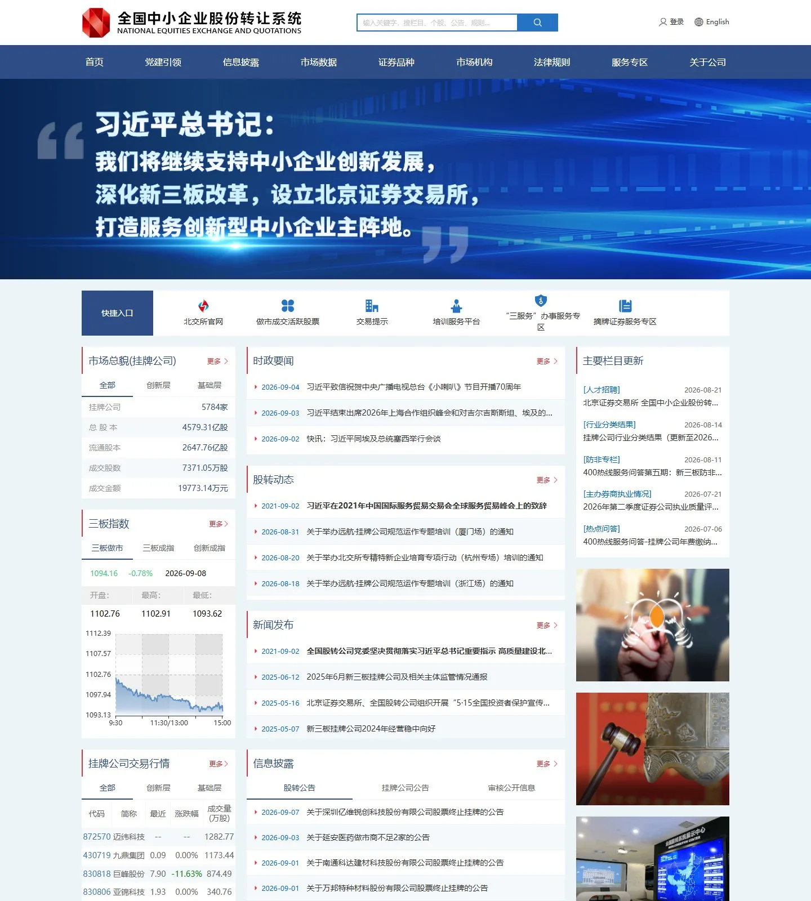Switch language to English
The width and height of the screenshot is (811, 901).
(x=718, y=22)
